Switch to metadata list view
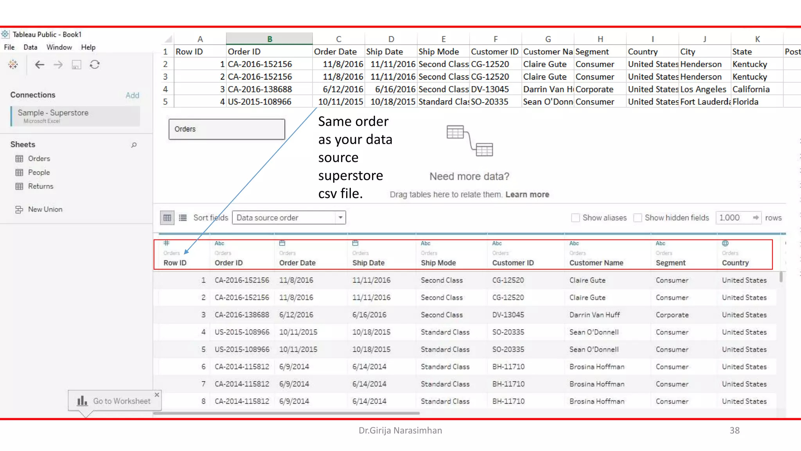Viewport: 801px width, 451px height. 183,218
